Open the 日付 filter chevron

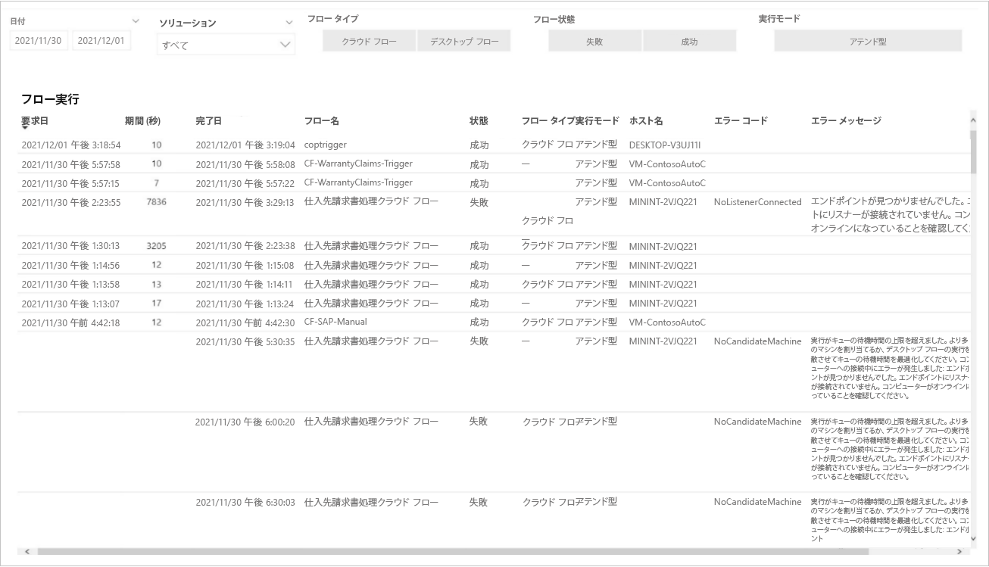136,21
